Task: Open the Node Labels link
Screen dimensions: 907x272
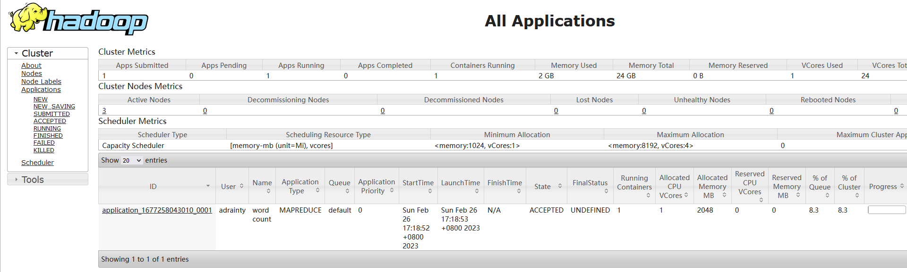Action: (x=41, y=82)
